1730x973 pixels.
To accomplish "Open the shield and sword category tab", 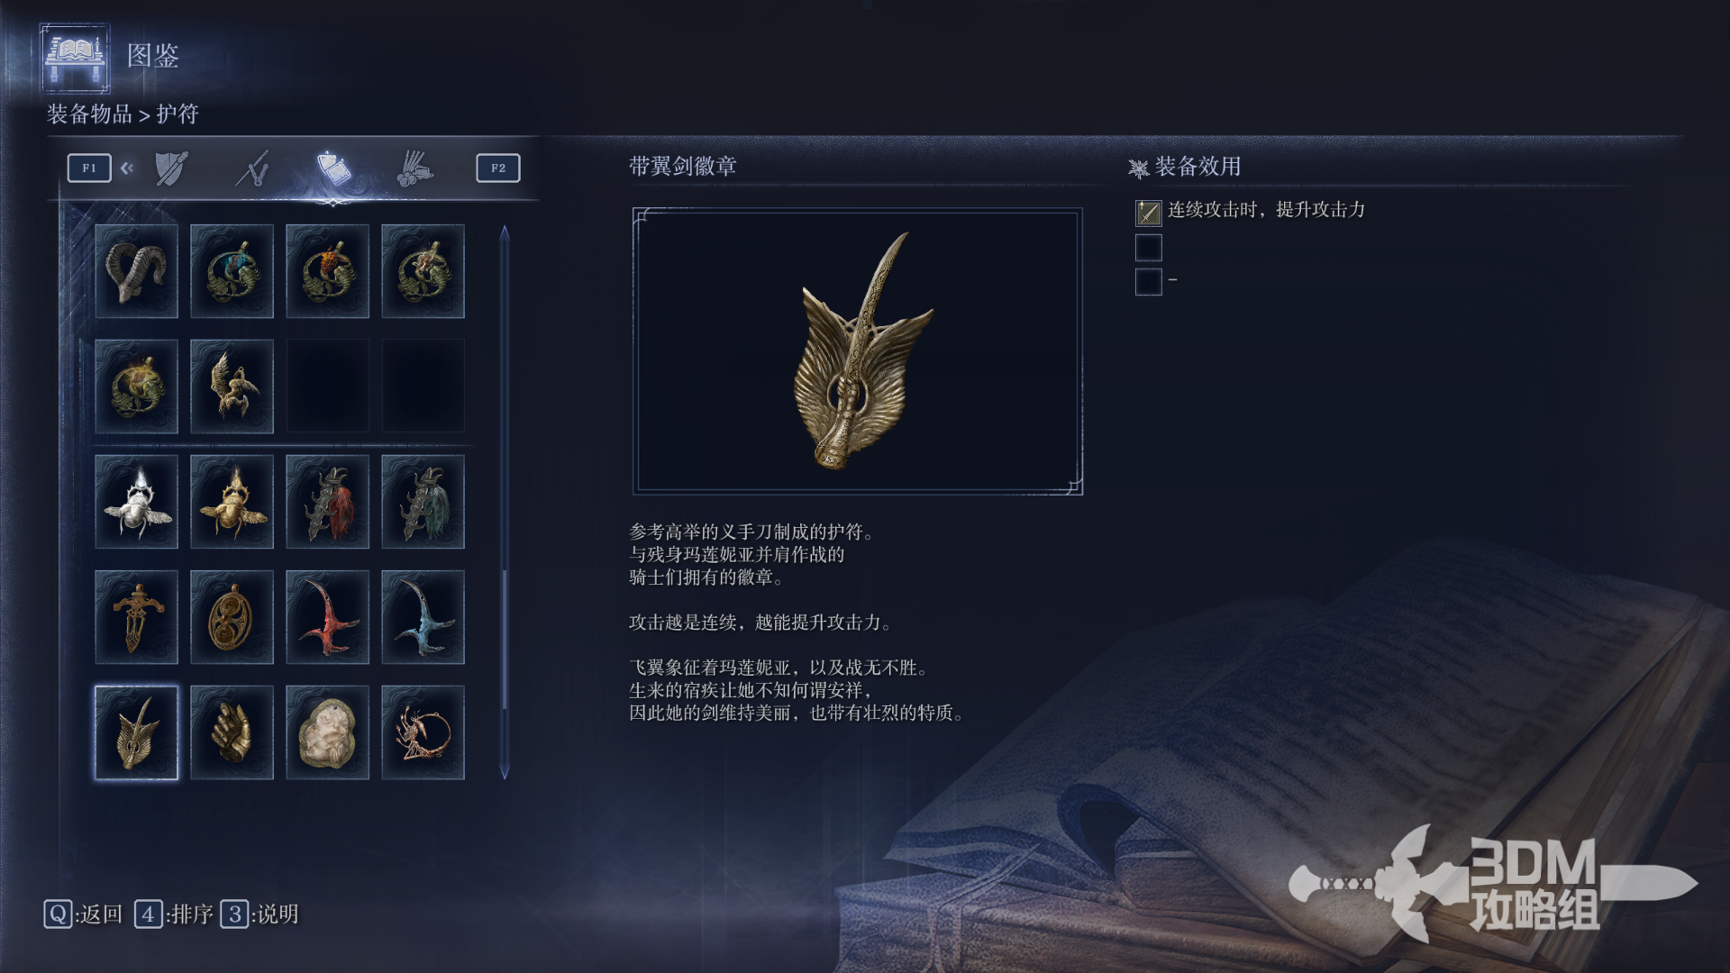I will (171, 168).
